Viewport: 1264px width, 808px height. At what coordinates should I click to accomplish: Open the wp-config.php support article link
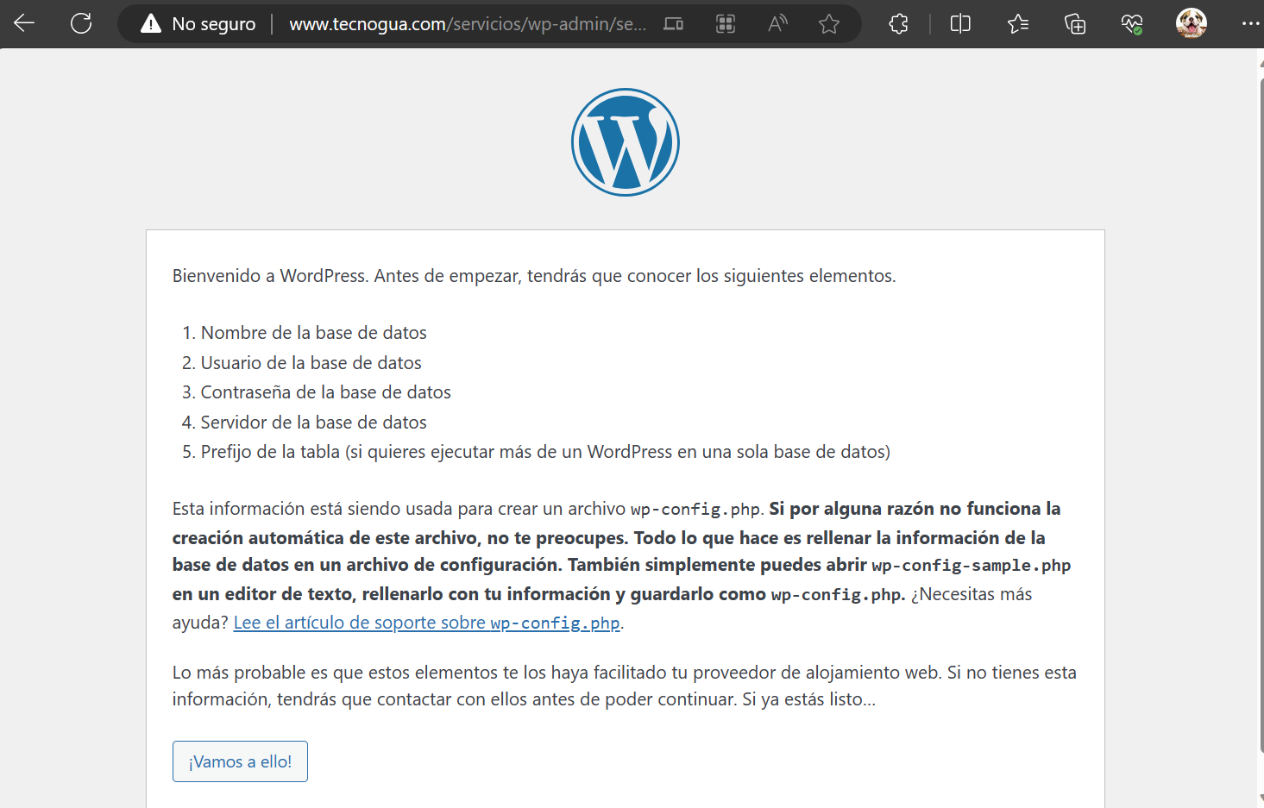[427, 623]
